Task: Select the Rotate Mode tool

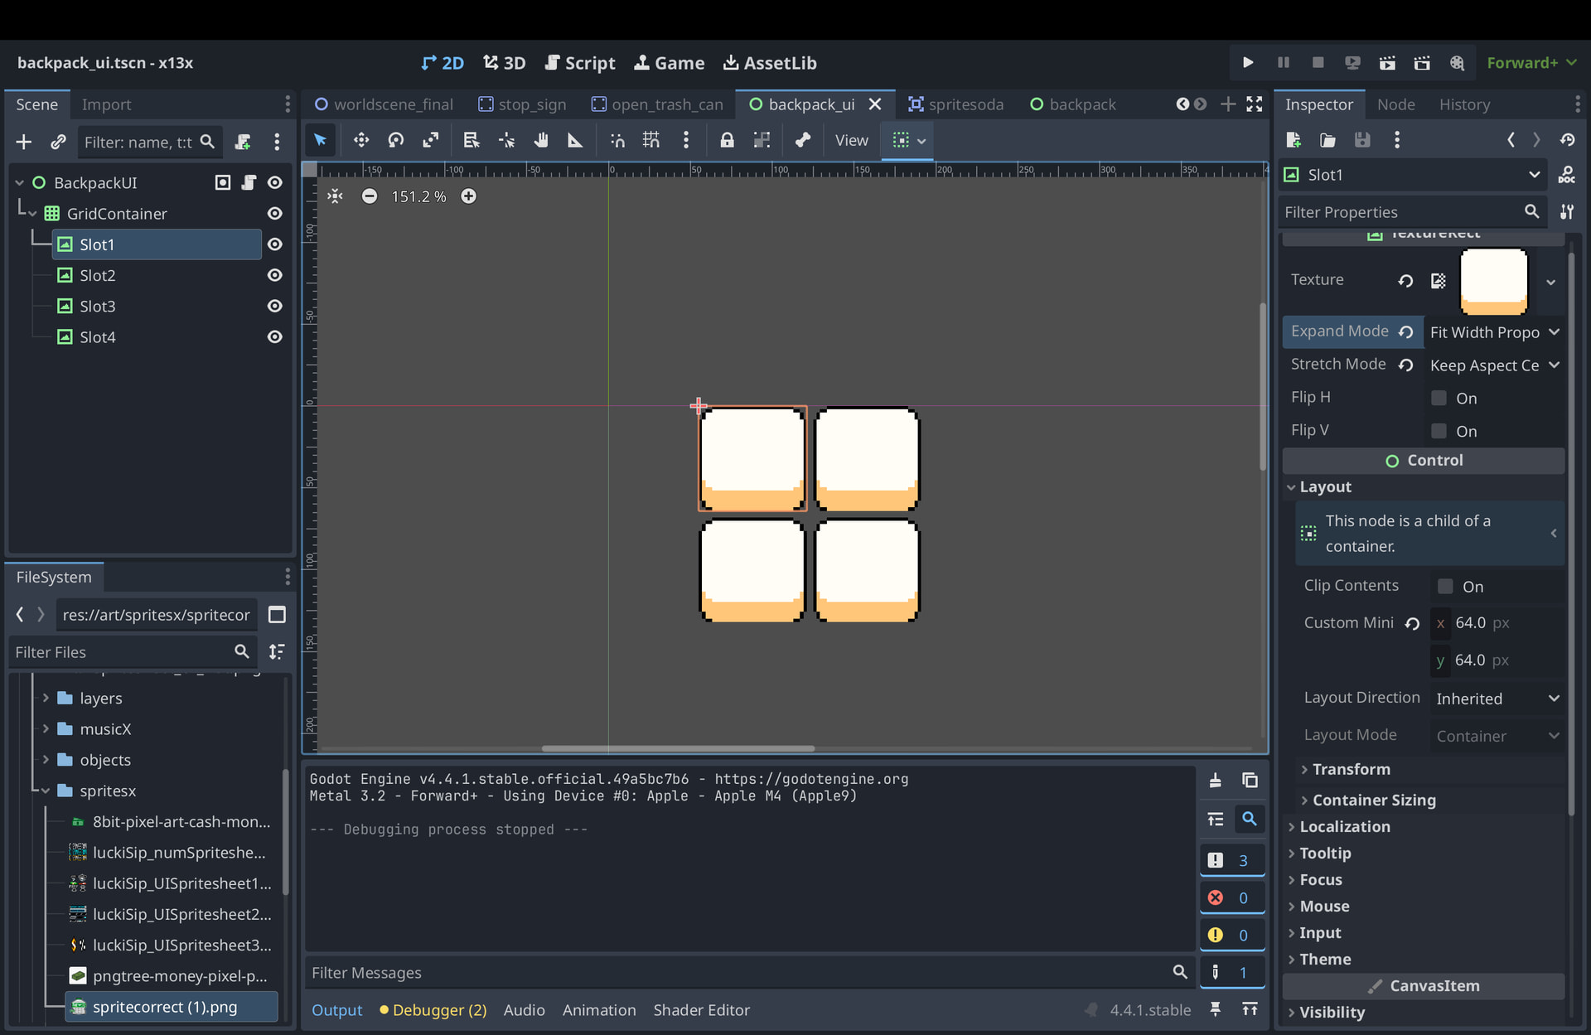Action: [396, 140]
